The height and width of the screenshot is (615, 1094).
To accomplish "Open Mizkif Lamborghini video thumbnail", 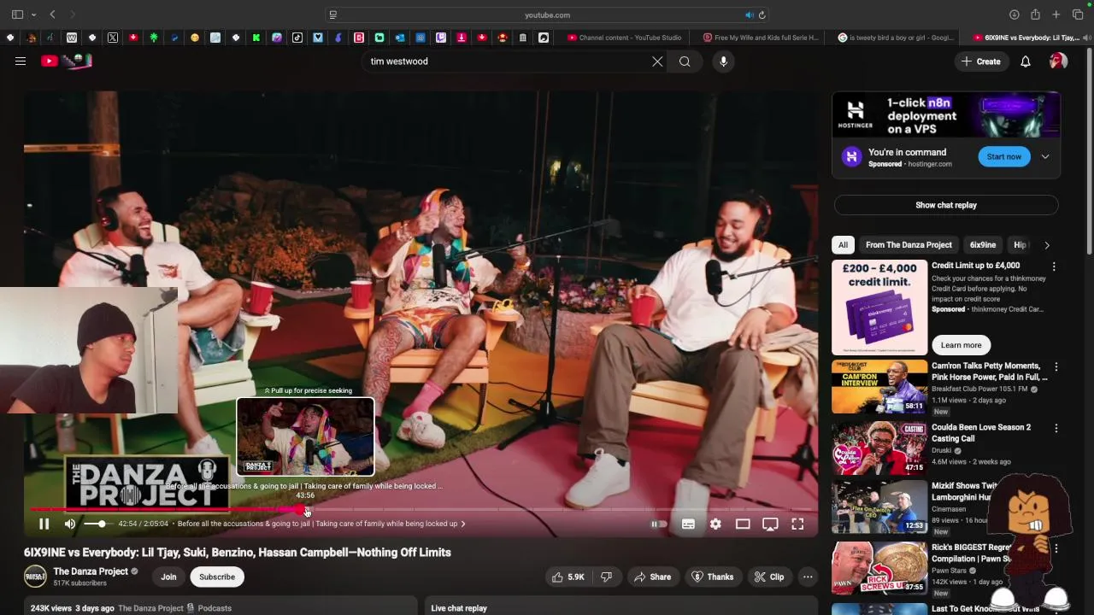I will point(879,506).
